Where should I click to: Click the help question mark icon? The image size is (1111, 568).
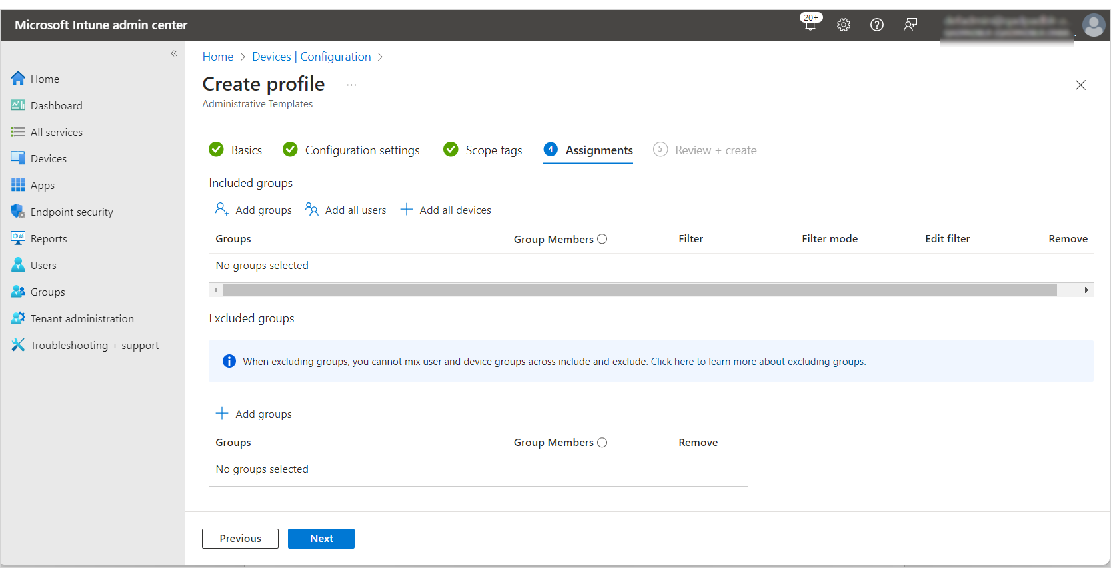click(877, 25)
